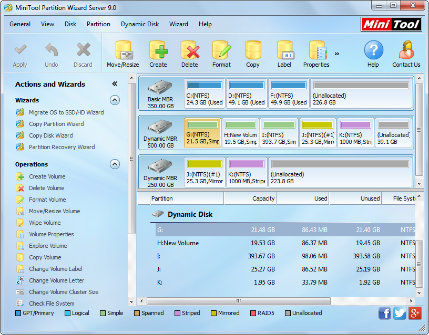
Task: Select the Move/Resize toolbar icon
Action: pyautogui.click(x=123, y=50)
